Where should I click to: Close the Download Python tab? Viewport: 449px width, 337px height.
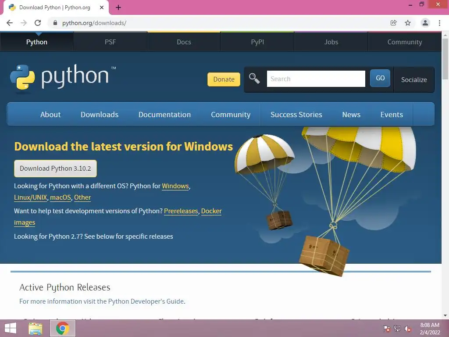102,7
